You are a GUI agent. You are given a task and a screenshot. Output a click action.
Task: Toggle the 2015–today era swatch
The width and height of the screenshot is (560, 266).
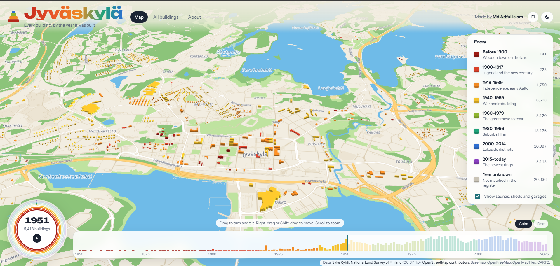tap(476, 162)
